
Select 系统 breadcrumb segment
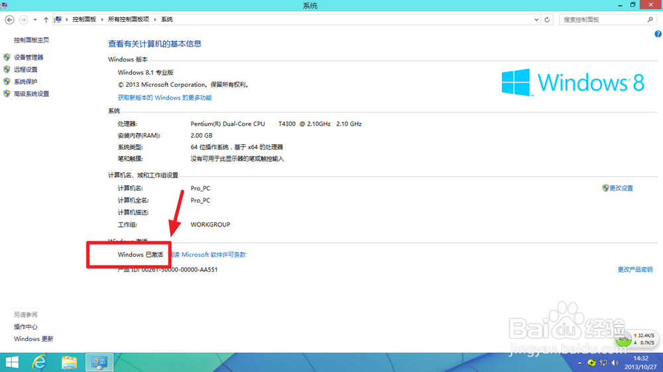(x=167, y=19)
